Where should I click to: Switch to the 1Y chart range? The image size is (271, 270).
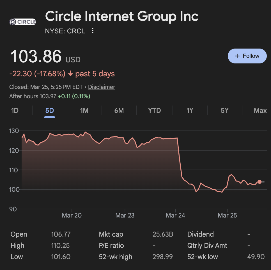pos(190,111)
